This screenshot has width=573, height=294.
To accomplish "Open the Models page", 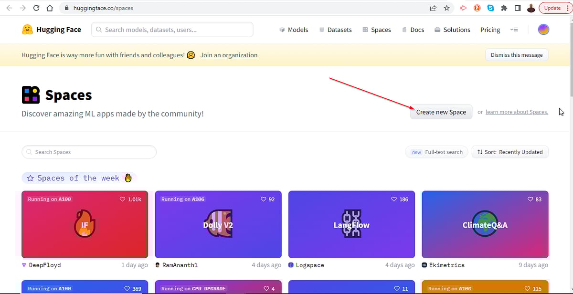I will [x=294, y=30].
